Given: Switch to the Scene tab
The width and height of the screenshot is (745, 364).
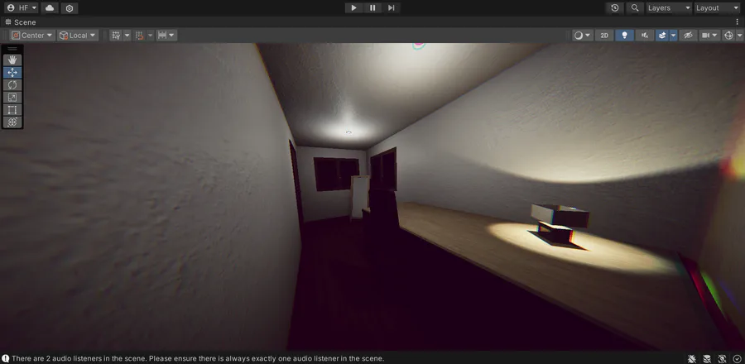Looking at the screenshot, I should point(21,22).
